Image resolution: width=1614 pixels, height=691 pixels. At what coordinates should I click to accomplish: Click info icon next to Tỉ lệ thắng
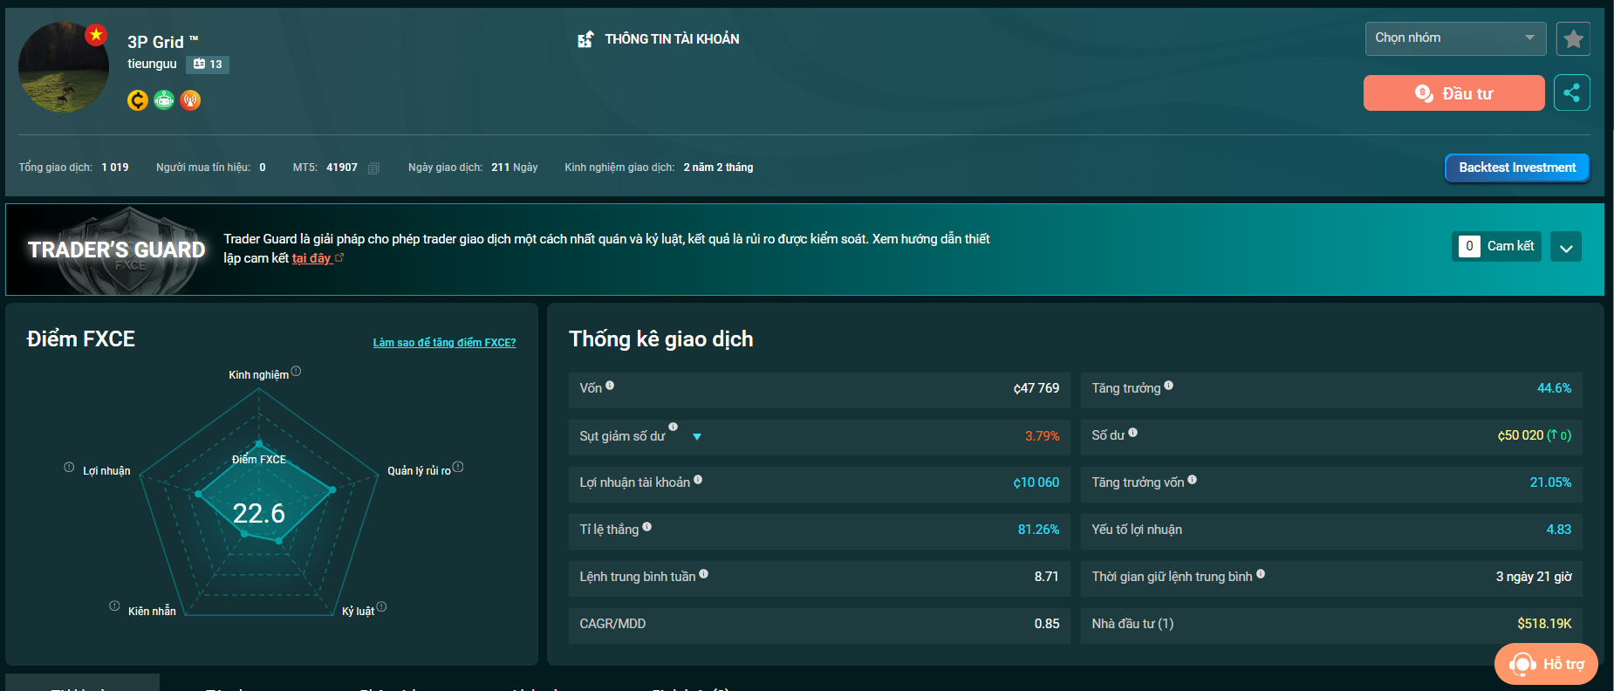tap(646, 526)
